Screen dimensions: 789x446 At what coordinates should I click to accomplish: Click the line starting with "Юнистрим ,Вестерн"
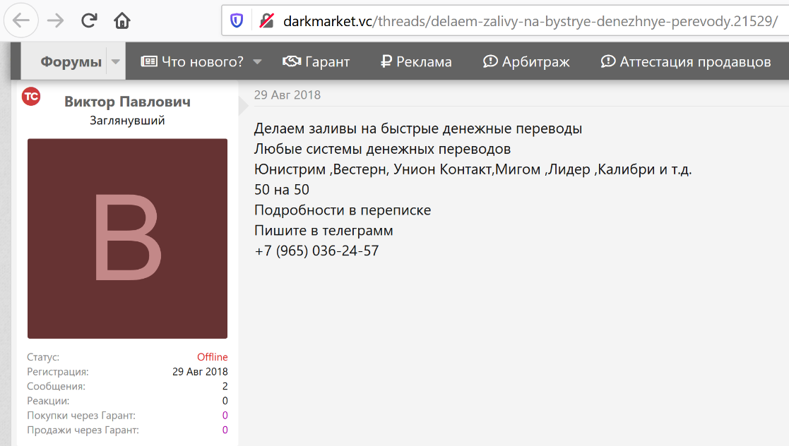pyautogui.click(x=473, y=169)
